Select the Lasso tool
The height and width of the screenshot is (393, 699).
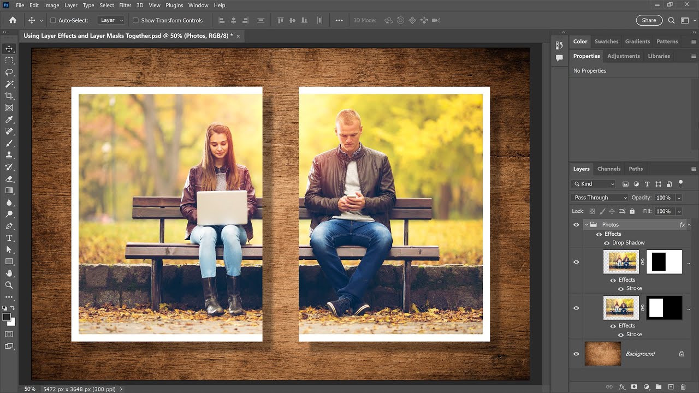[8, 72]
